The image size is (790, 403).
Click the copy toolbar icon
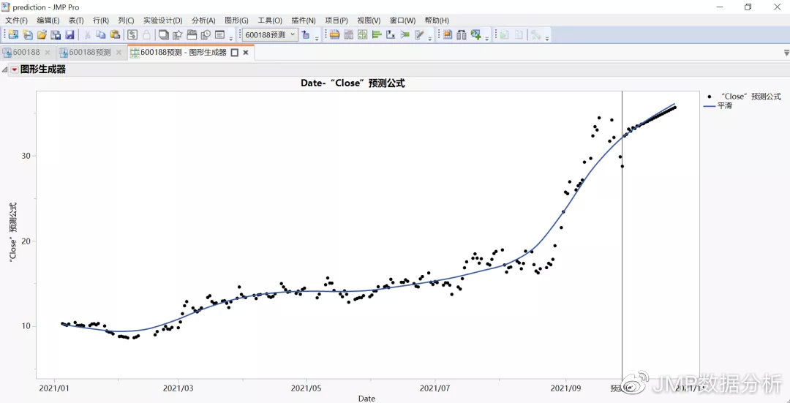point(101,35)
